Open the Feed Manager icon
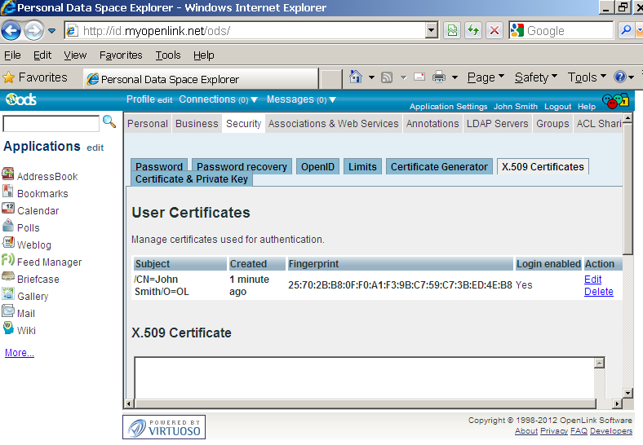643x445 pixels. click(x=8, y=261)
